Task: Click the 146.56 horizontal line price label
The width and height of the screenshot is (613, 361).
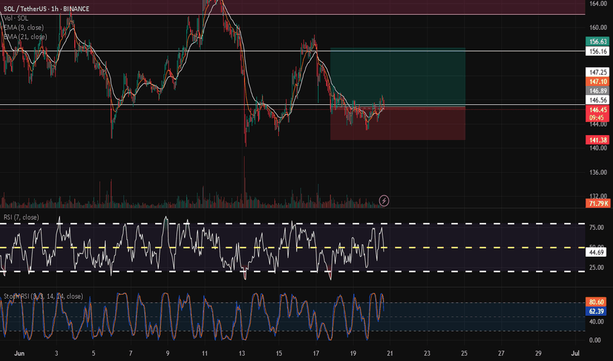Action: coord(597,100)
